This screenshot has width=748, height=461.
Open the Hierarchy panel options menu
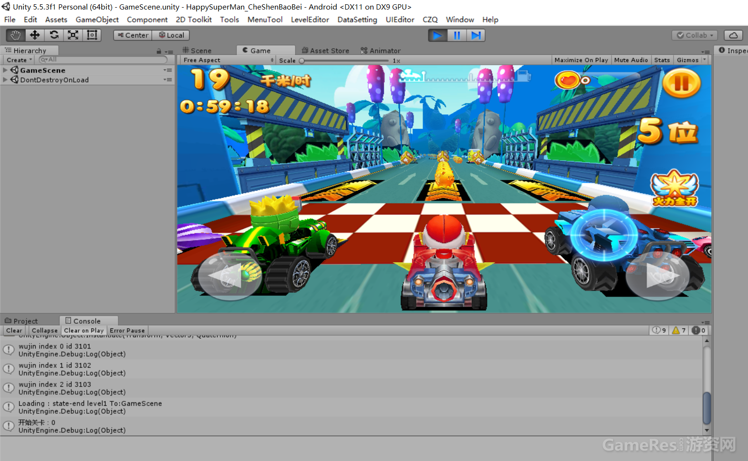pyautogui.click(x=169, y=51)
